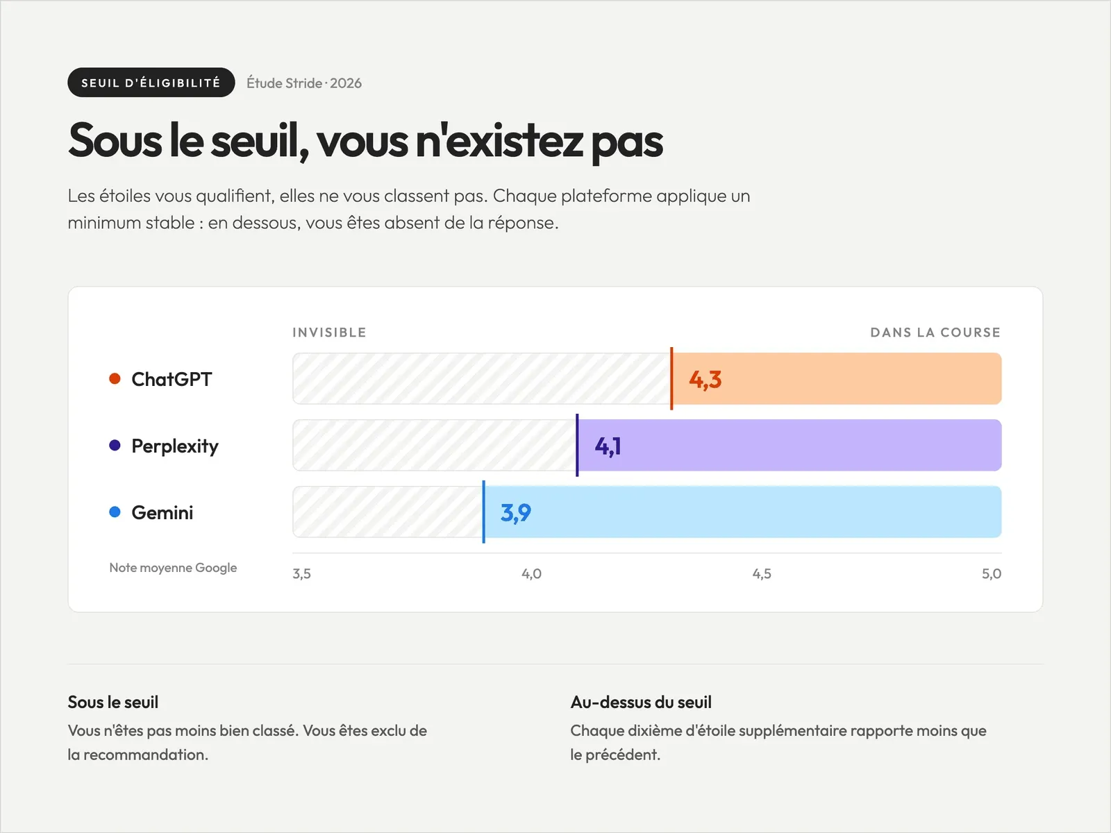Select the Perplexity row label

click(x=175, y=446)
